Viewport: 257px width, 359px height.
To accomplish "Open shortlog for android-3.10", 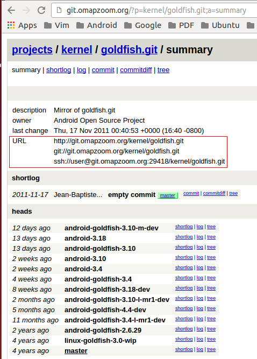I will 184,257.
